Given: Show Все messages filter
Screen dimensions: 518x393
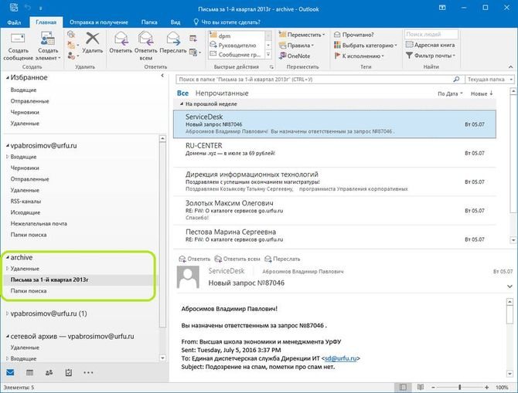Looking at the screenshot, I should tap(182, 93).
